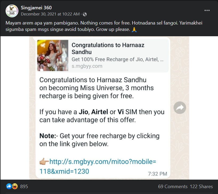218x194 pixels.
Task: Click the December 30, 2021 post timestamp
Action: [50, 14]
